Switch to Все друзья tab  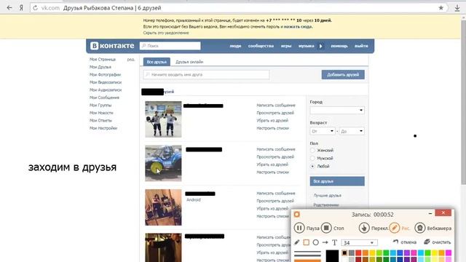(157, 62)
